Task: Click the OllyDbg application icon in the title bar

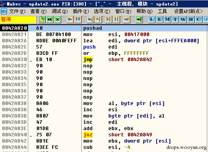Action: (3, 4)
